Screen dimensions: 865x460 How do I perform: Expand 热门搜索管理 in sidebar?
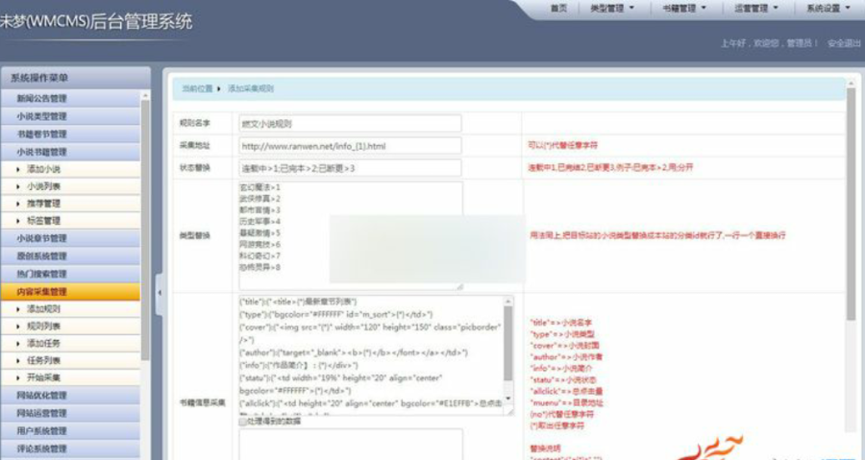[x=70, y=274]
